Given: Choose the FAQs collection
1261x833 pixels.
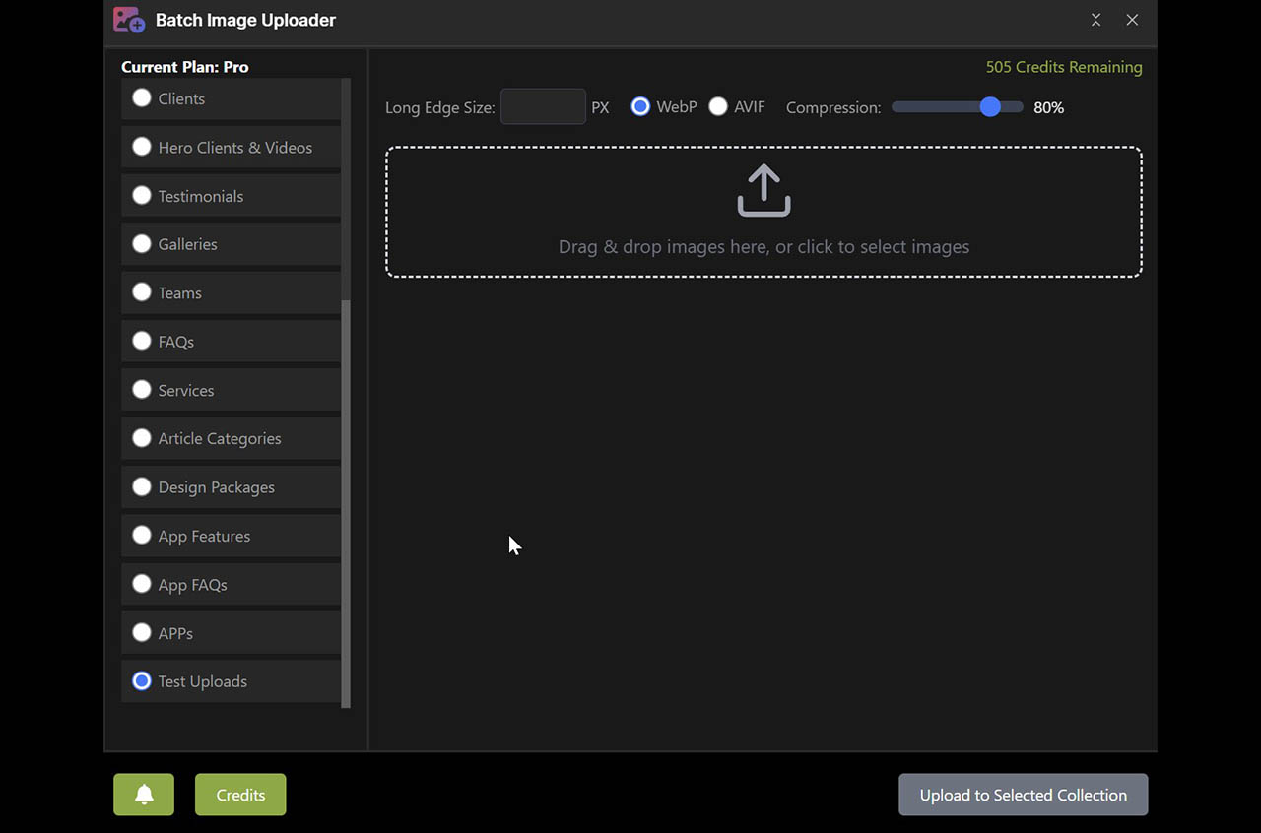Looking at the screenshot, I should pos(231,342).
